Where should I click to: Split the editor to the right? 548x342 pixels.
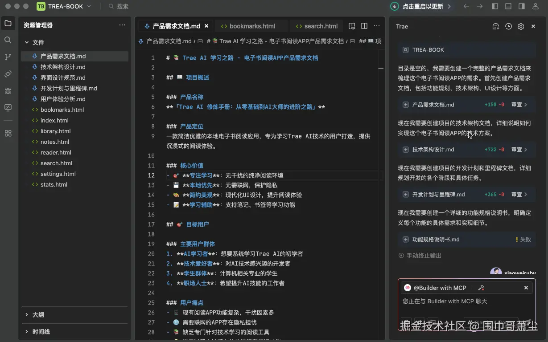click(x=364, y=26)
